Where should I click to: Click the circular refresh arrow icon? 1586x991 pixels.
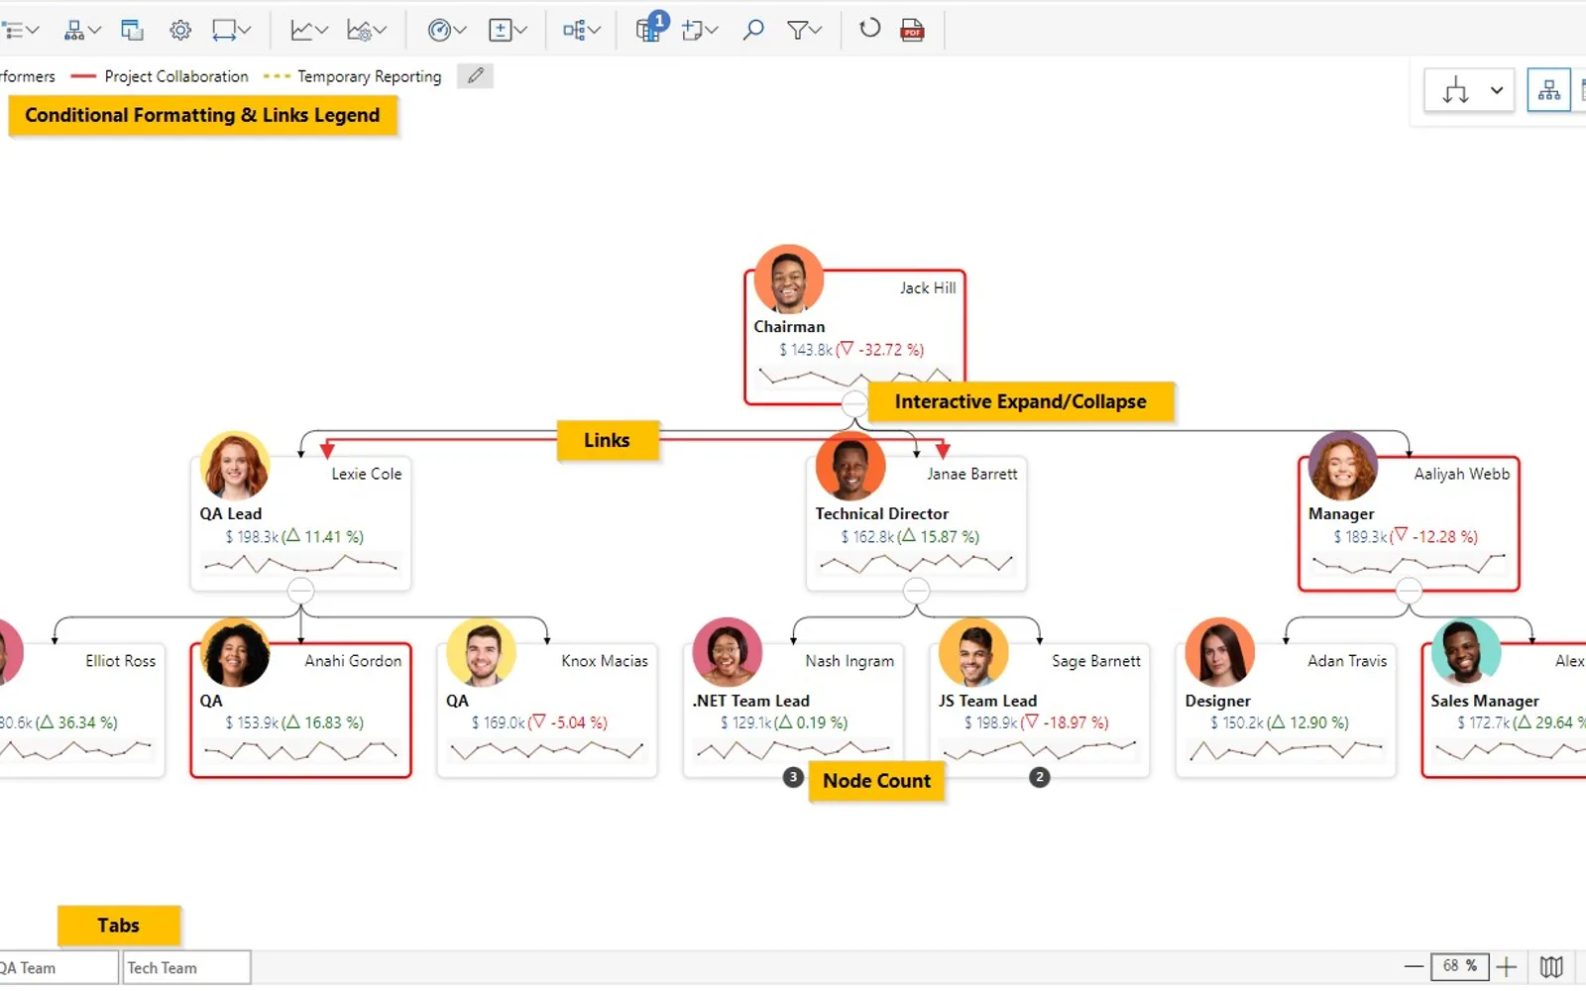click(x=869, y=29)
